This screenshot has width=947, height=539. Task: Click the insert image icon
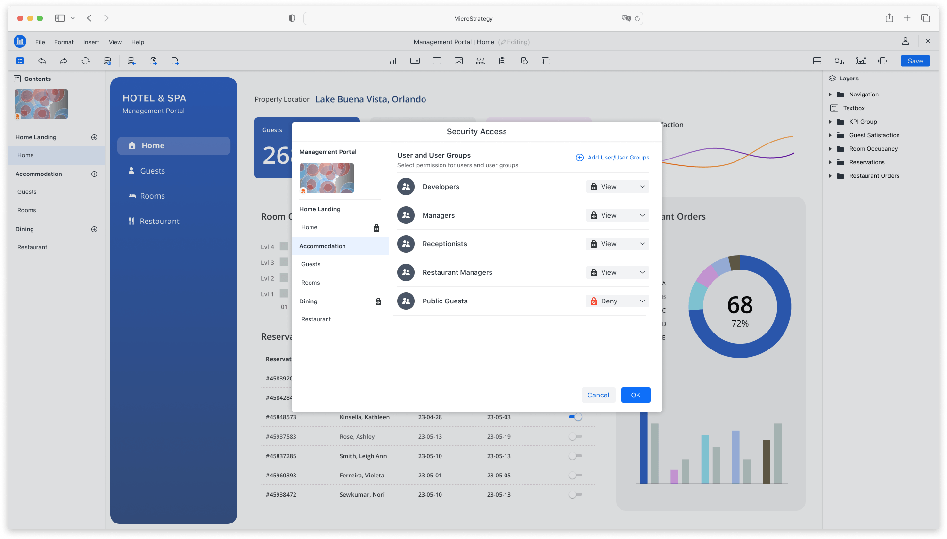458,61
